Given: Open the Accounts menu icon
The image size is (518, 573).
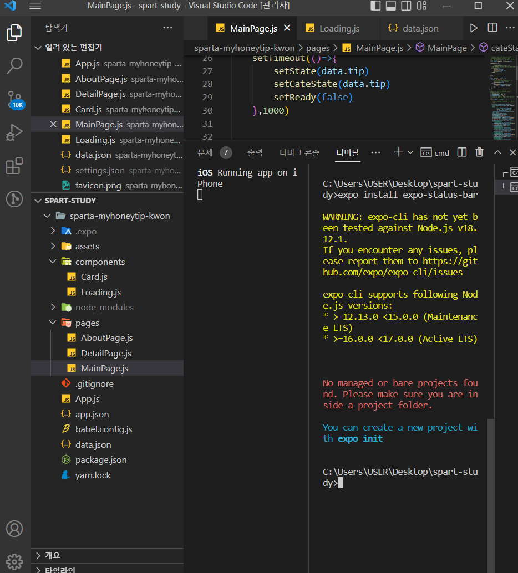Looking at the screenshot, I should pyautogui.click(x=14, y=529).
